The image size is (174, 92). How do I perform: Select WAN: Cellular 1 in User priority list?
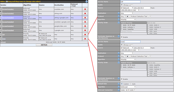(134, 67)
